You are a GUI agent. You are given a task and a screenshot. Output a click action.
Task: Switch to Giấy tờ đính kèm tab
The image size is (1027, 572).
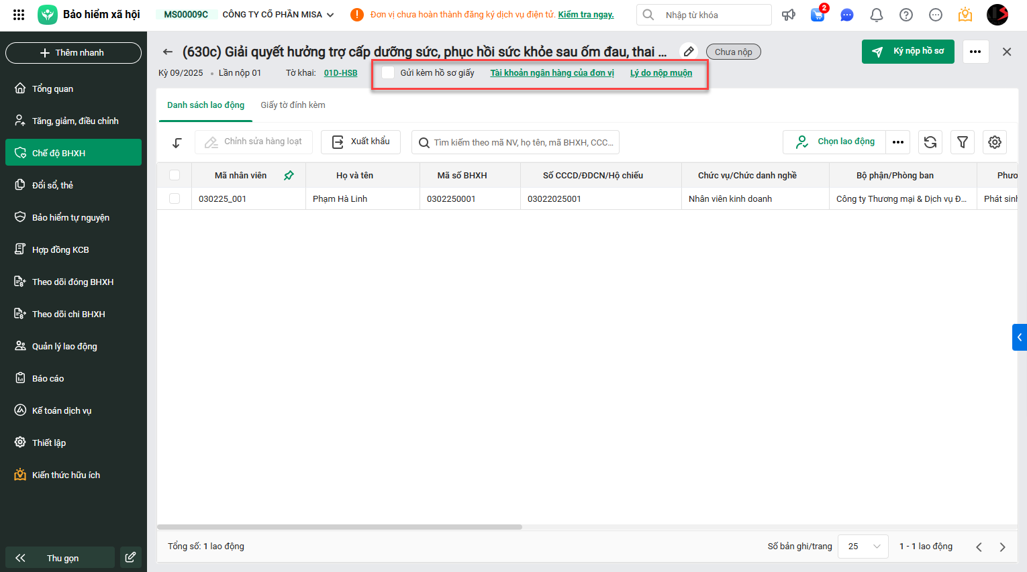293,105
